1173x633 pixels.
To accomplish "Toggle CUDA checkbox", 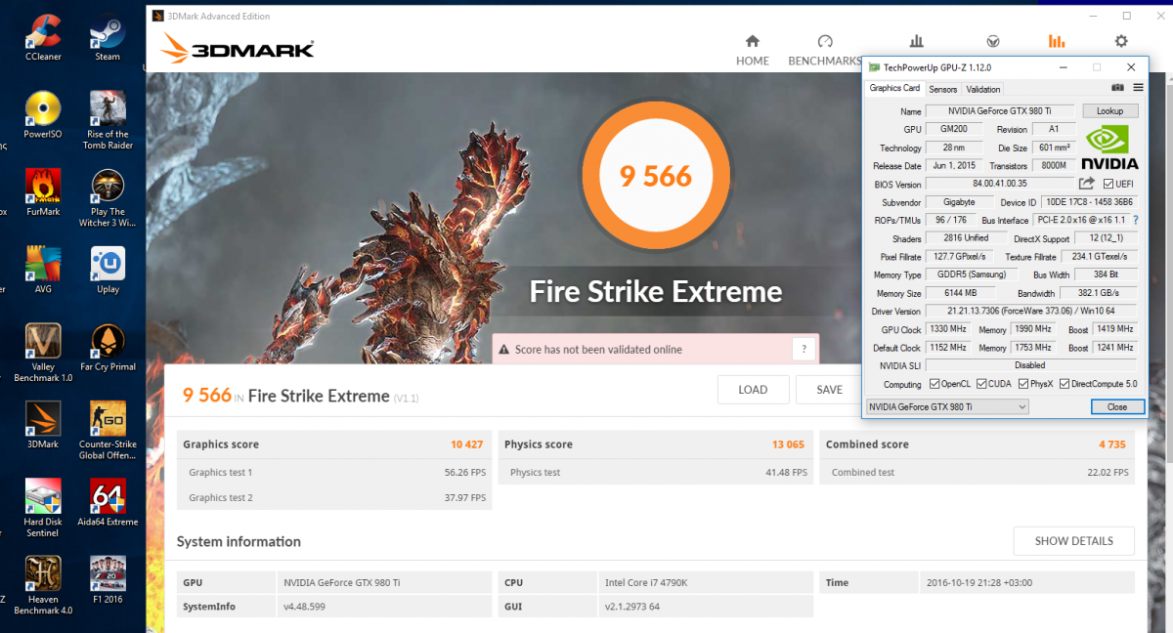I will (982, 384).
